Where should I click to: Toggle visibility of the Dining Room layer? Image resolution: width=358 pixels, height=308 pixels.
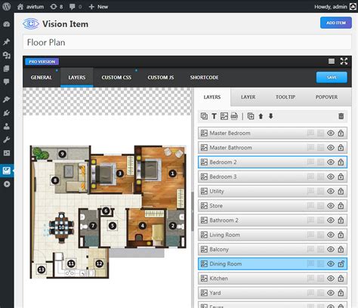point(331,263)
